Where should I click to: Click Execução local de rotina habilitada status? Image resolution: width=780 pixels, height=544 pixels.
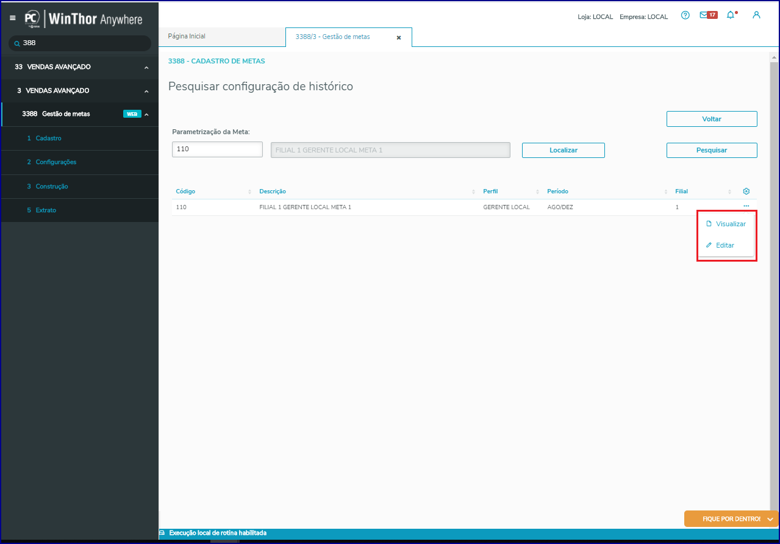tap(217, 533)
